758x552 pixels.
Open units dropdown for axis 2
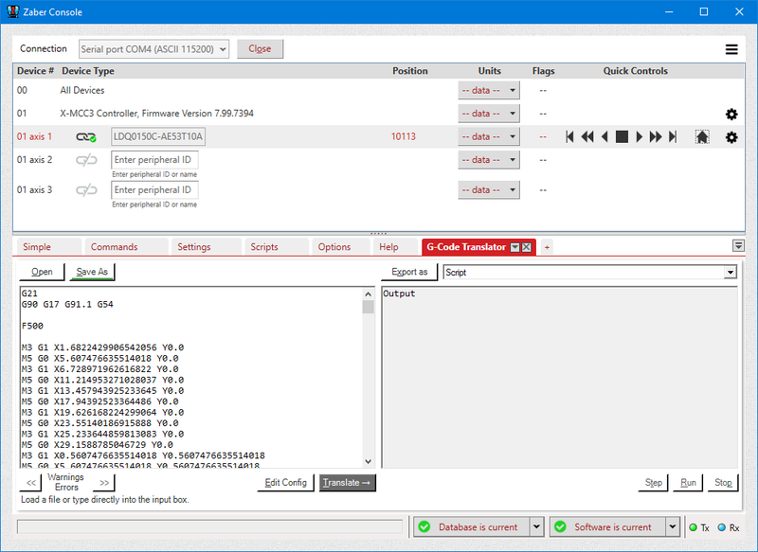[x=489, y=160]
